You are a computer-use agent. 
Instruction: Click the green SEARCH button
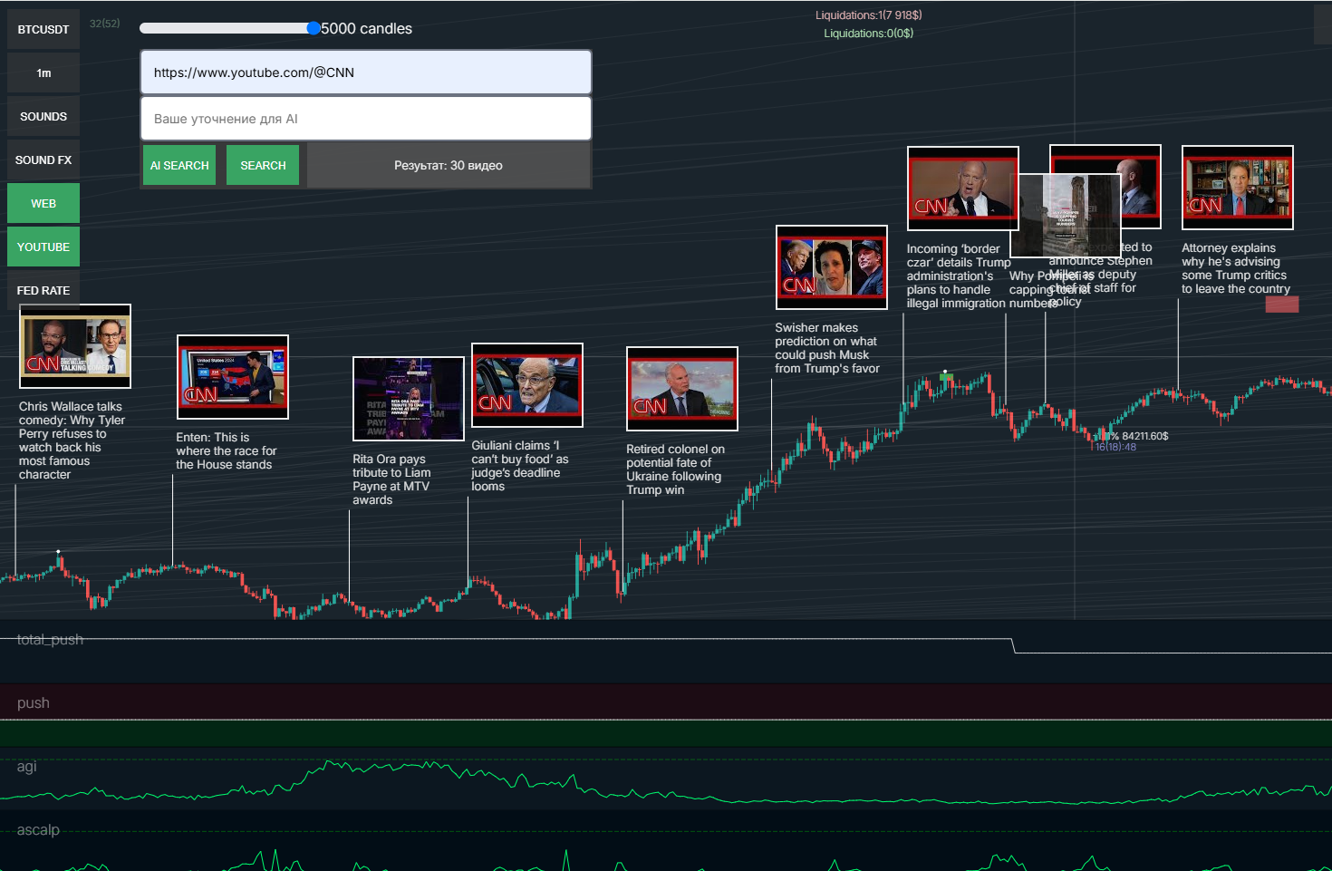(x=263, y=165)
